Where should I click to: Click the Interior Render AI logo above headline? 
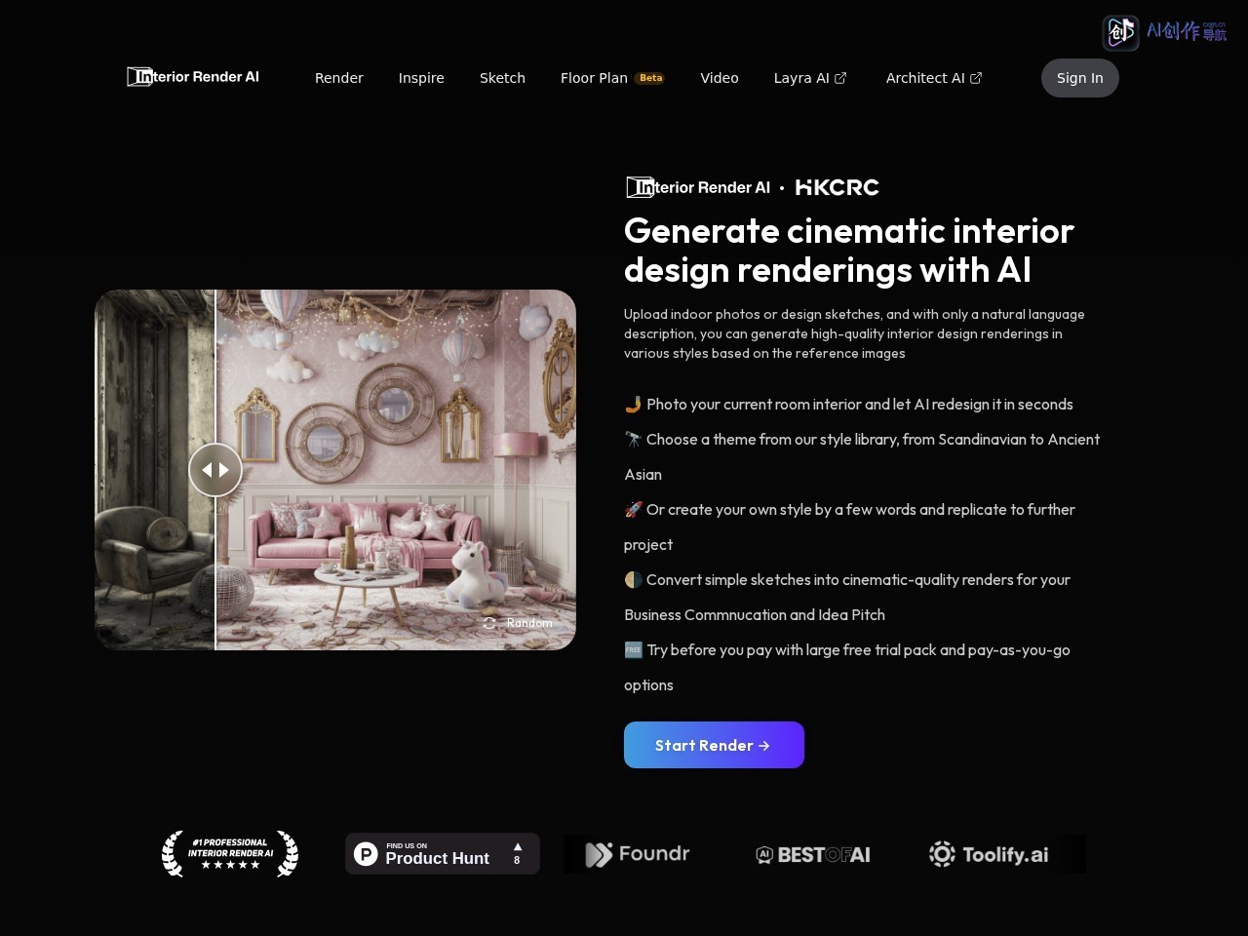coord(698,187)
